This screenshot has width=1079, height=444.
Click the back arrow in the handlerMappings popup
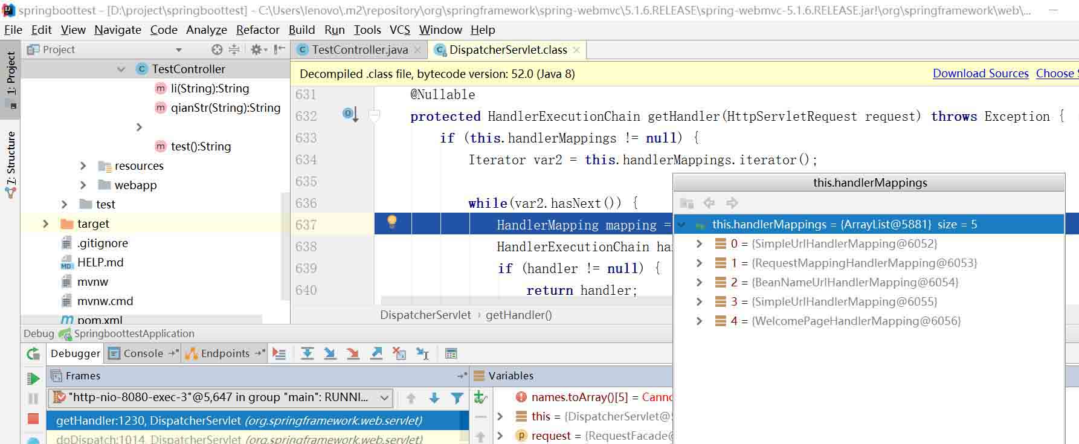point(709,203)
